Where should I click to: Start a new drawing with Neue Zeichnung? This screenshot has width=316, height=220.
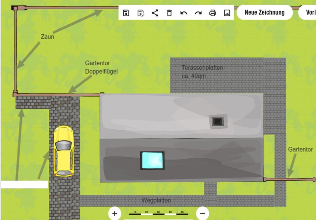(264, 13)
